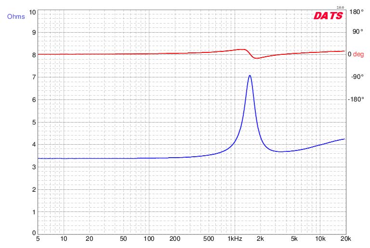Click the 180° phase axis label
Screen dimensions: 370x248
pos(357,12)
